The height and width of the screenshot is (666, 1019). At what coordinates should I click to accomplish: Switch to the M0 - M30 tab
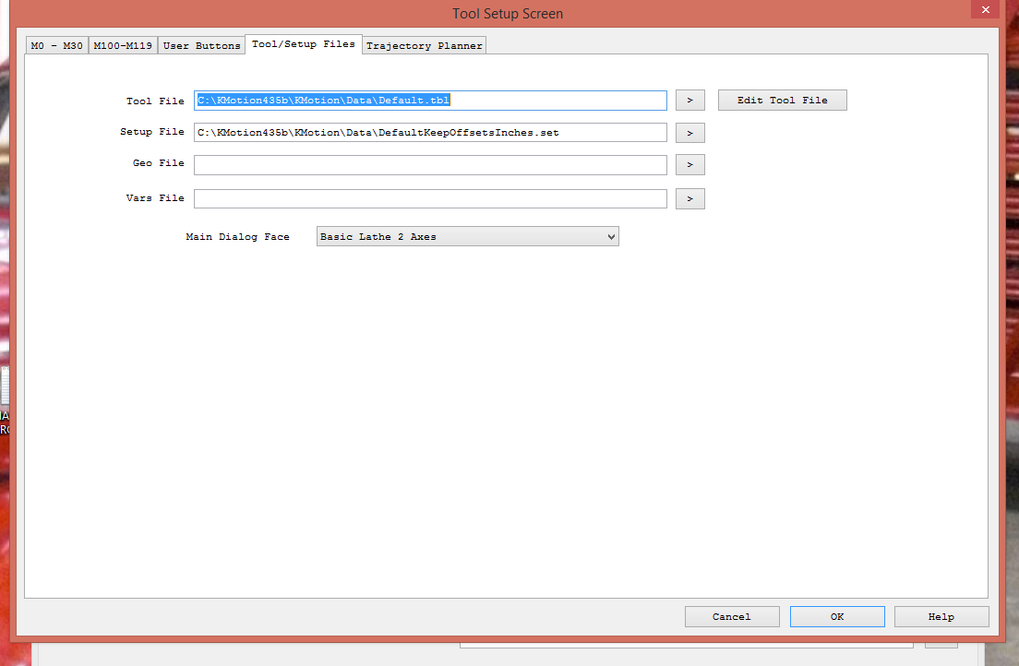(56, 45)
